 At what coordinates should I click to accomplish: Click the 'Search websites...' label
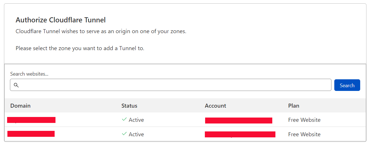29,74
